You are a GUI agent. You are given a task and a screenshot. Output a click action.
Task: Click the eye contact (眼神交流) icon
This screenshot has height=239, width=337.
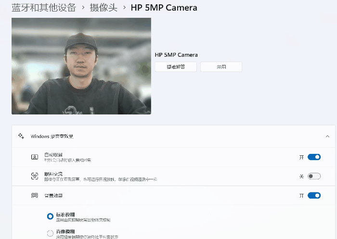point(35,176)
